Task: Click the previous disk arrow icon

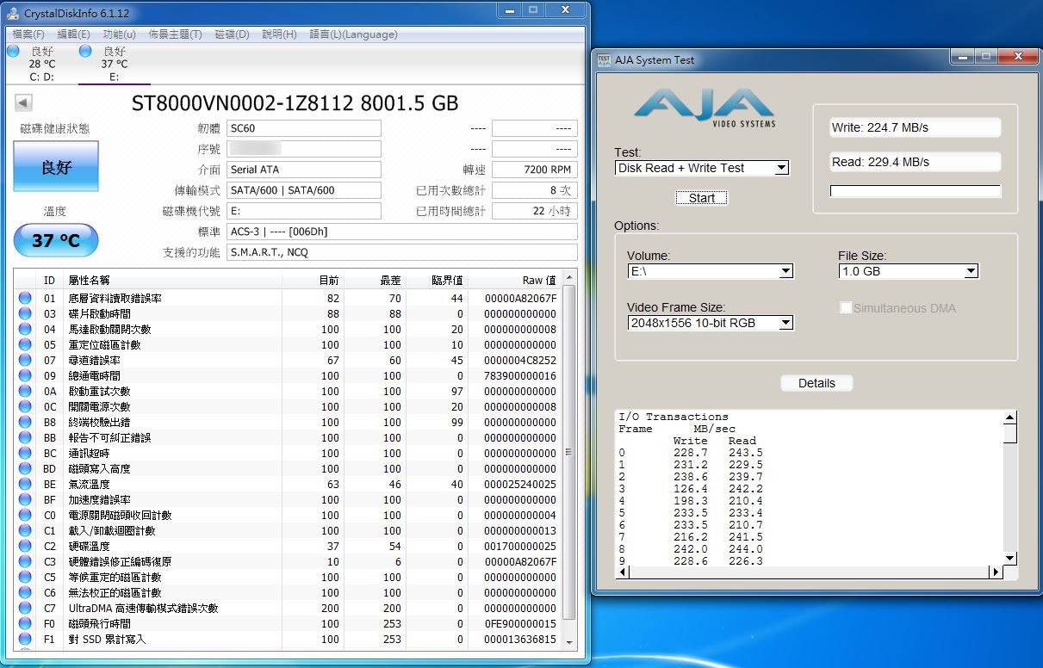Action: (24, 103)
